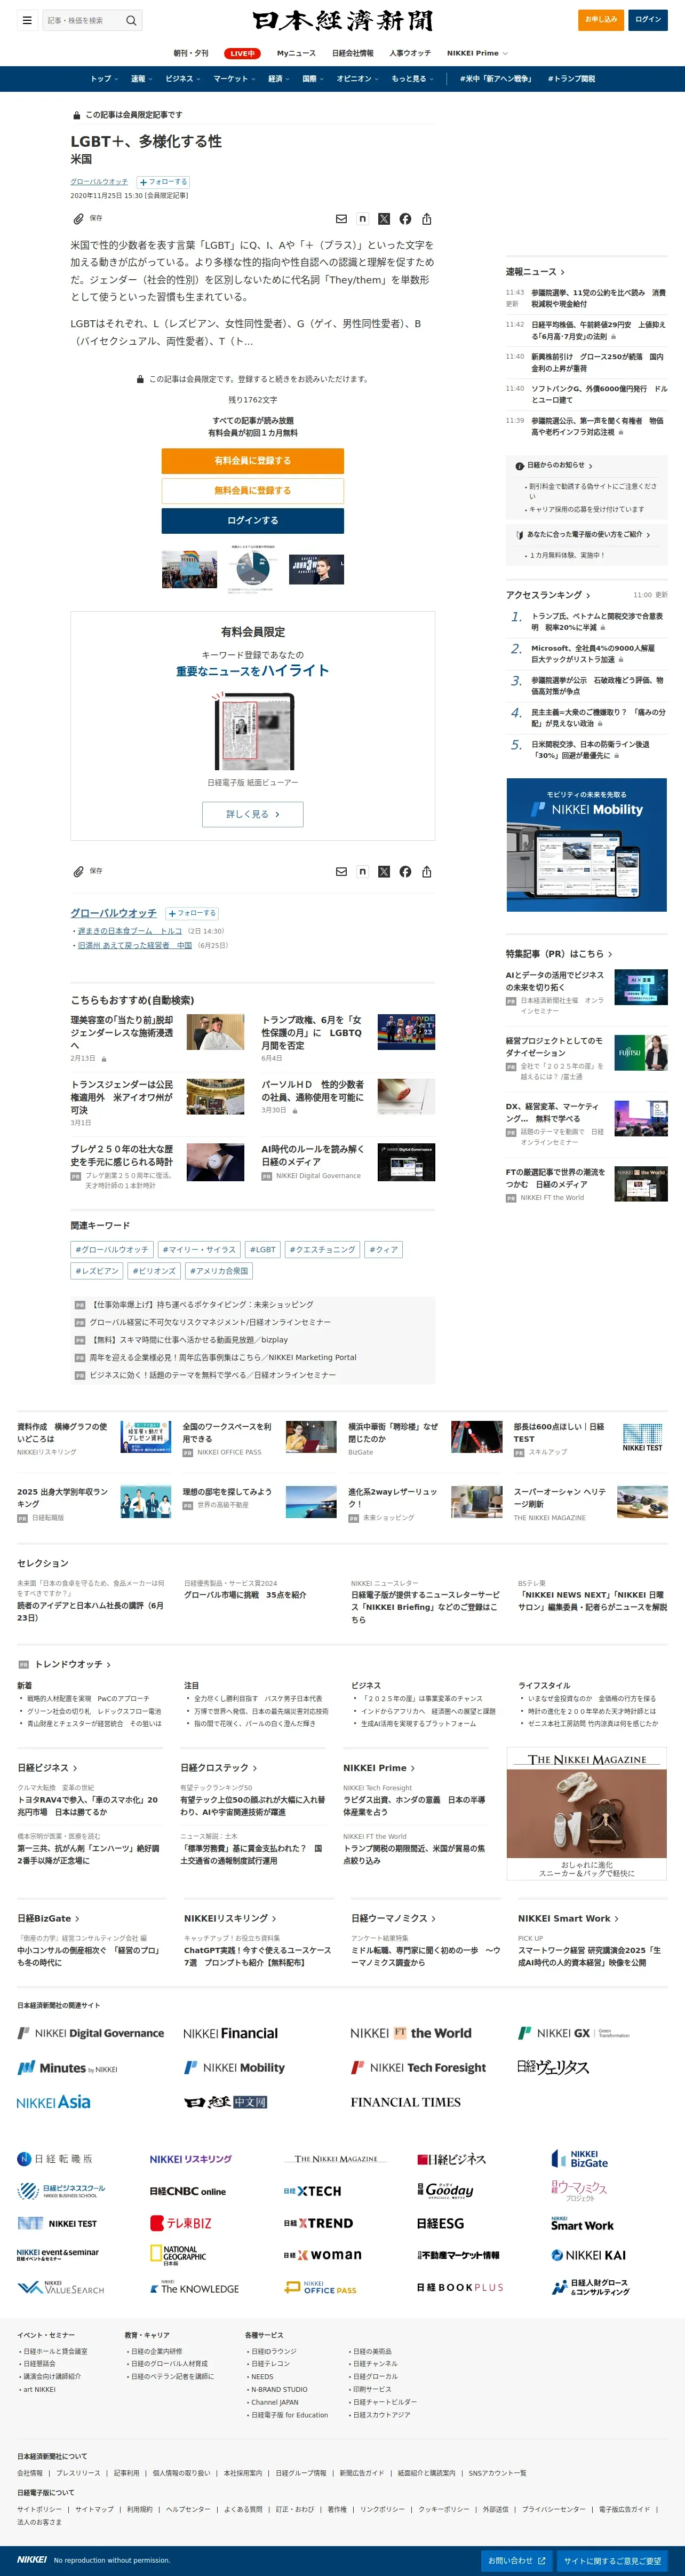The width and height of the screenshot is (685, 2576).
Task: Open the pride flag photo thumbnail in article
Action: click(189, 569)
